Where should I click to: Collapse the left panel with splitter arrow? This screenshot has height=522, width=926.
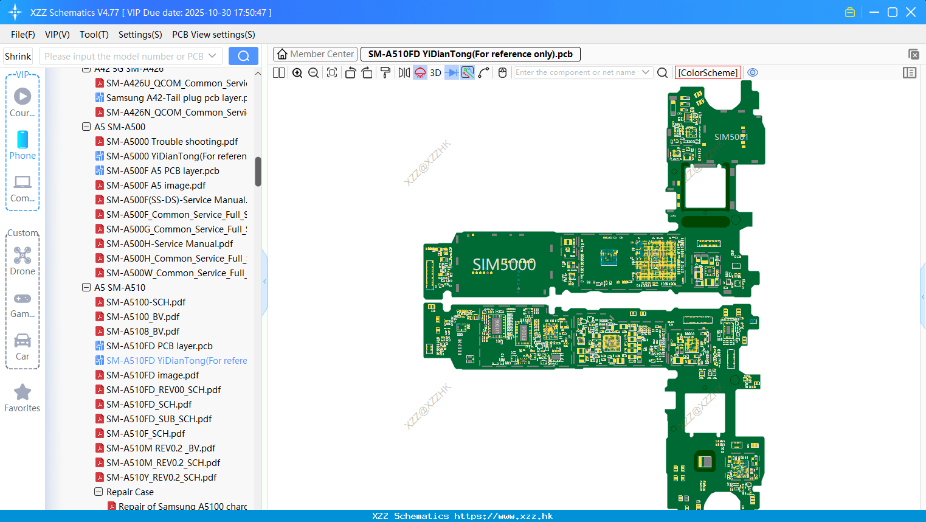point(264,282)
